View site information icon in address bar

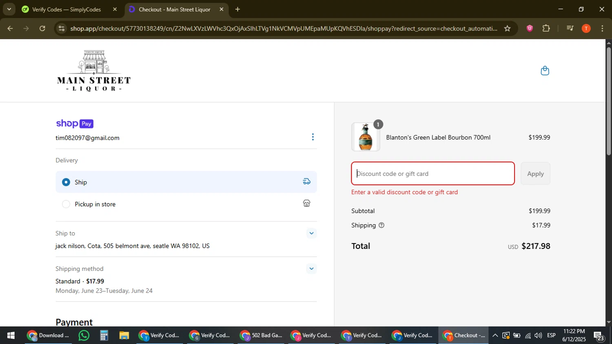point(62,29)
